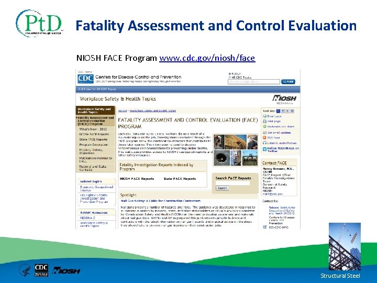Click the phone icon beside 800-CDC-INFO
Screen dimensions: 377x283
click(264, 227)
